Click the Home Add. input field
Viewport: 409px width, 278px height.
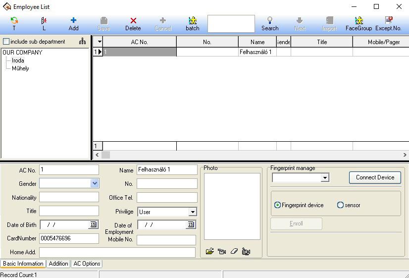pos(117,252)
